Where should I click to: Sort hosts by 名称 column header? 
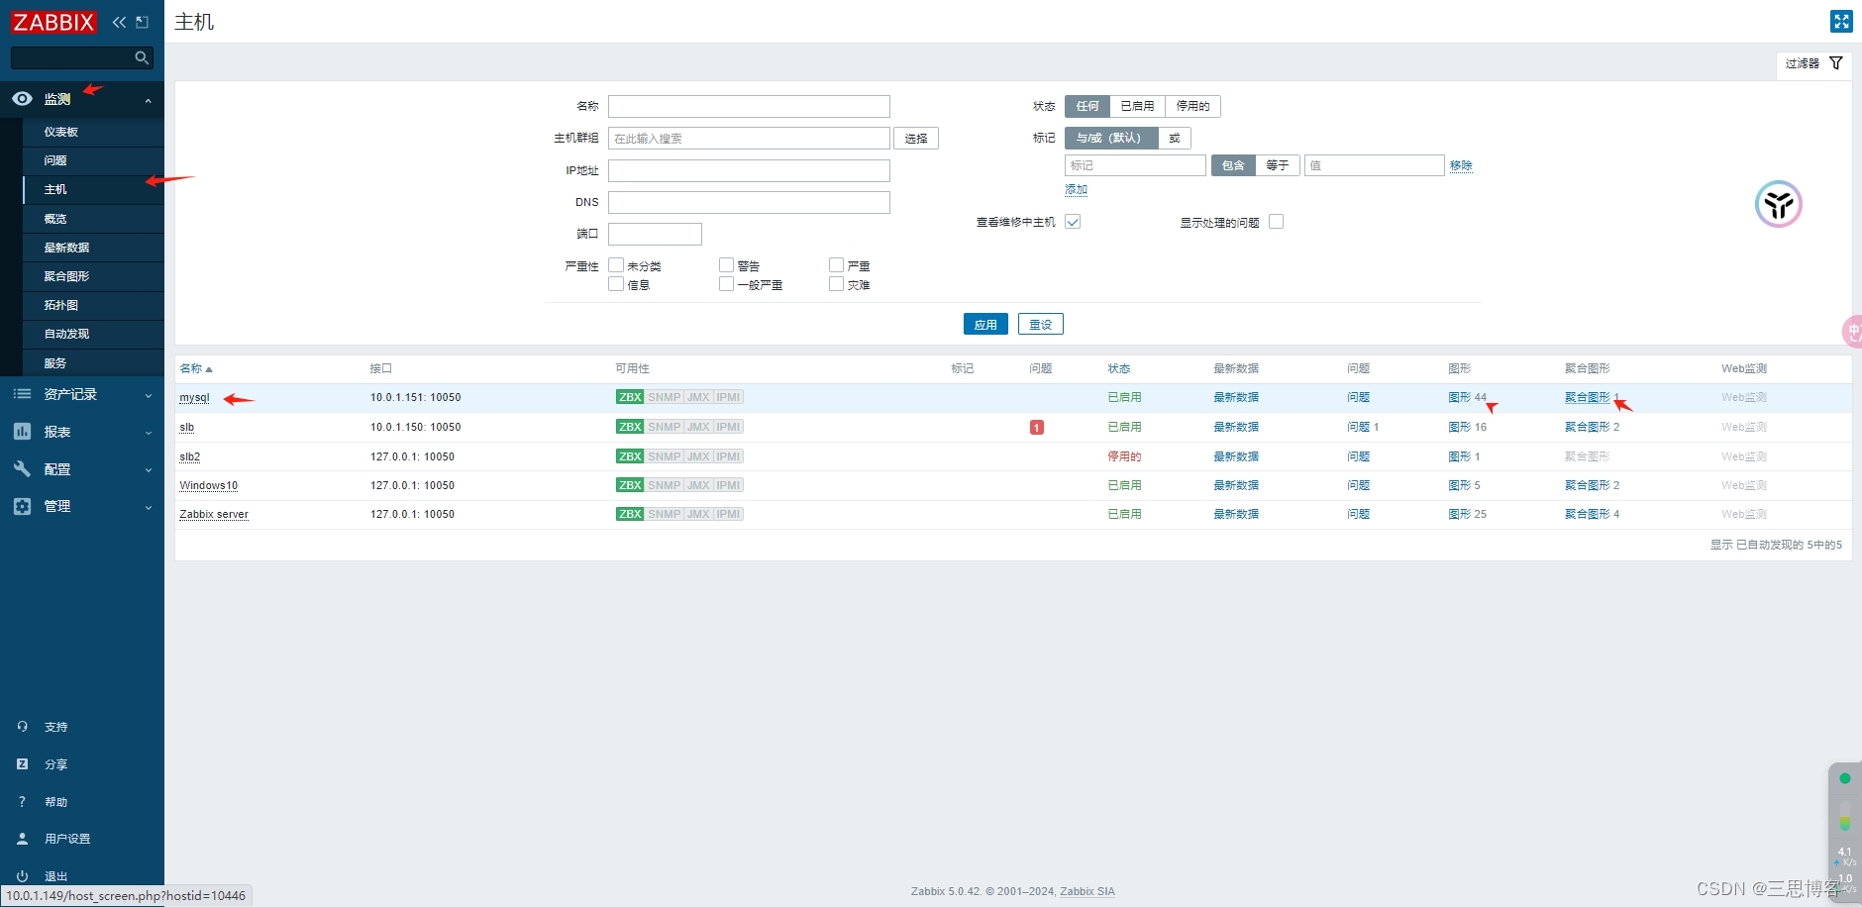pyautogui.click(x=195, y=368)
